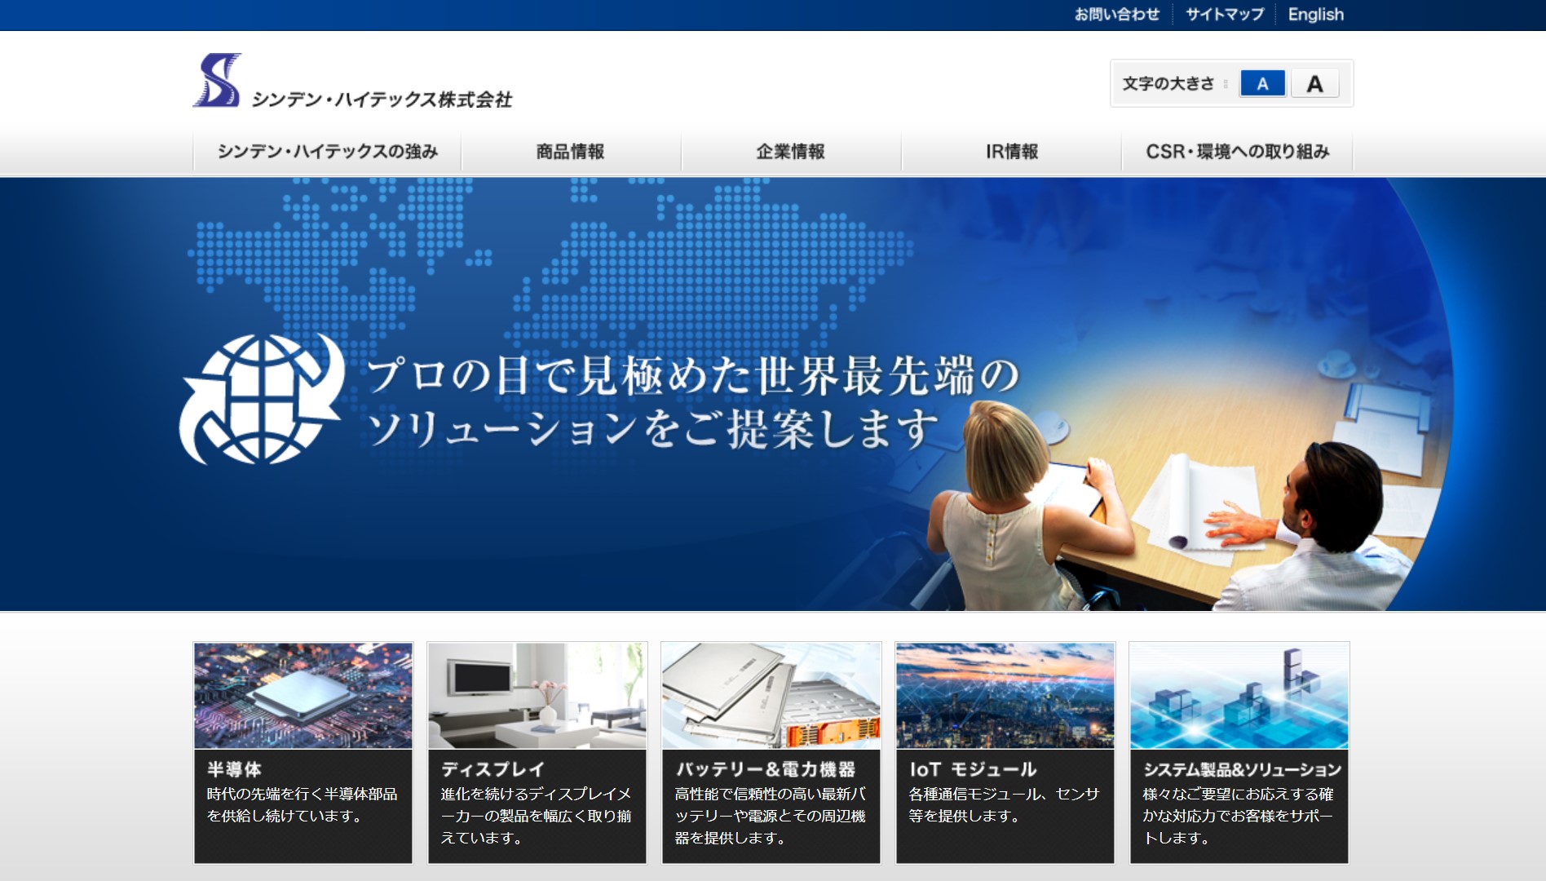Select the large font size A button

[x=1314, y=83]
